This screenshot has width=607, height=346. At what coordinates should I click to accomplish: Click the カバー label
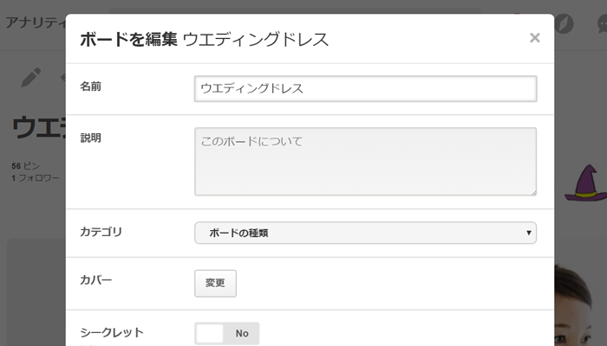click(96, 279)
